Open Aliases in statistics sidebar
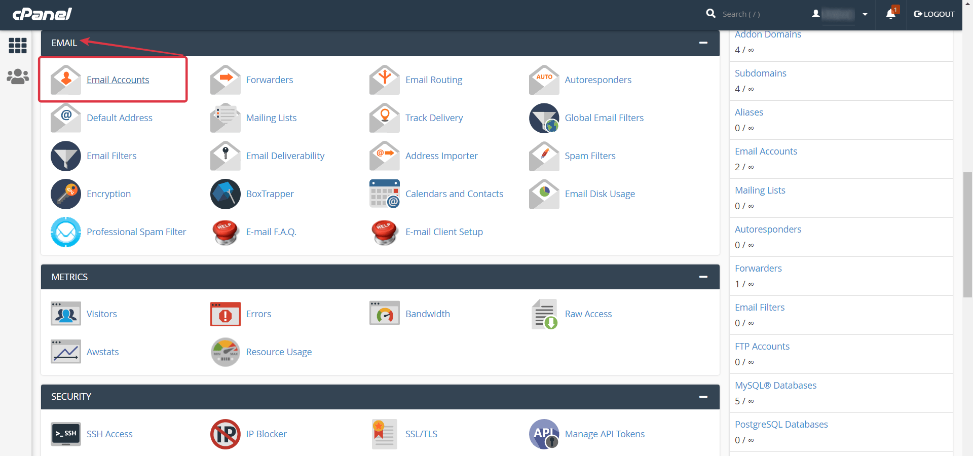The height and width of the screenshot is (456, 973). (749, 112)
